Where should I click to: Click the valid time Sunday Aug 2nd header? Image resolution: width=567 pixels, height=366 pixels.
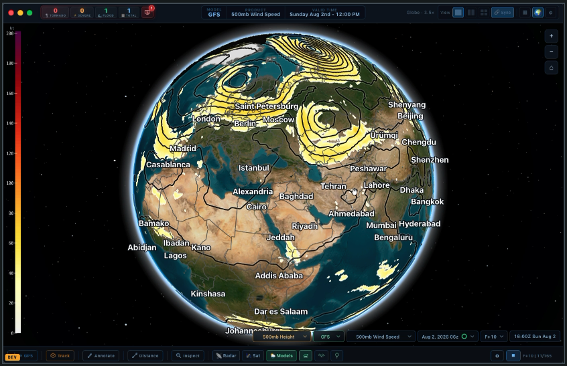coord(324,13)
